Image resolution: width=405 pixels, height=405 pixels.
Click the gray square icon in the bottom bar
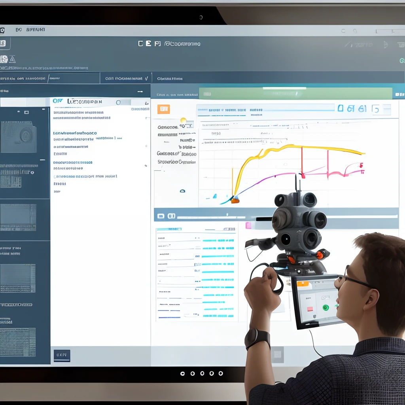[x=278, y=355]
